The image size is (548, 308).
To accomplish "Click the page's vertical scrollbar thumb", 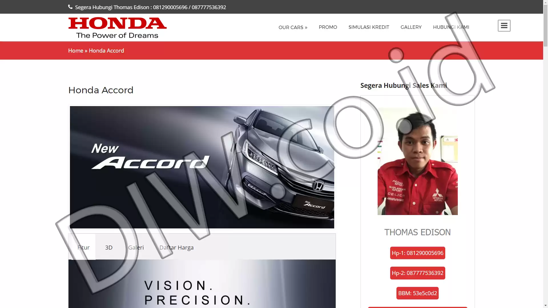I will click(545, 26).
